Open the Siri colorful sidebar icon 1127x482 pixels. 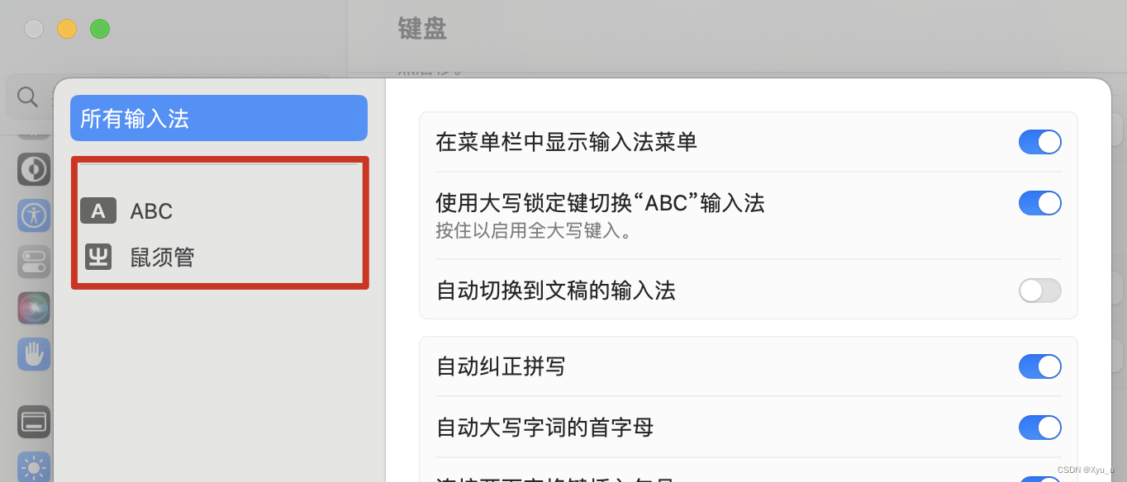[34, 308]
